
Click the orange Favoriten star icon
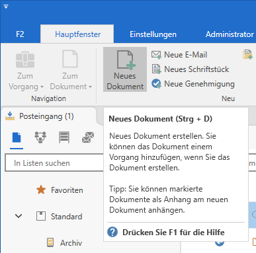41,190
